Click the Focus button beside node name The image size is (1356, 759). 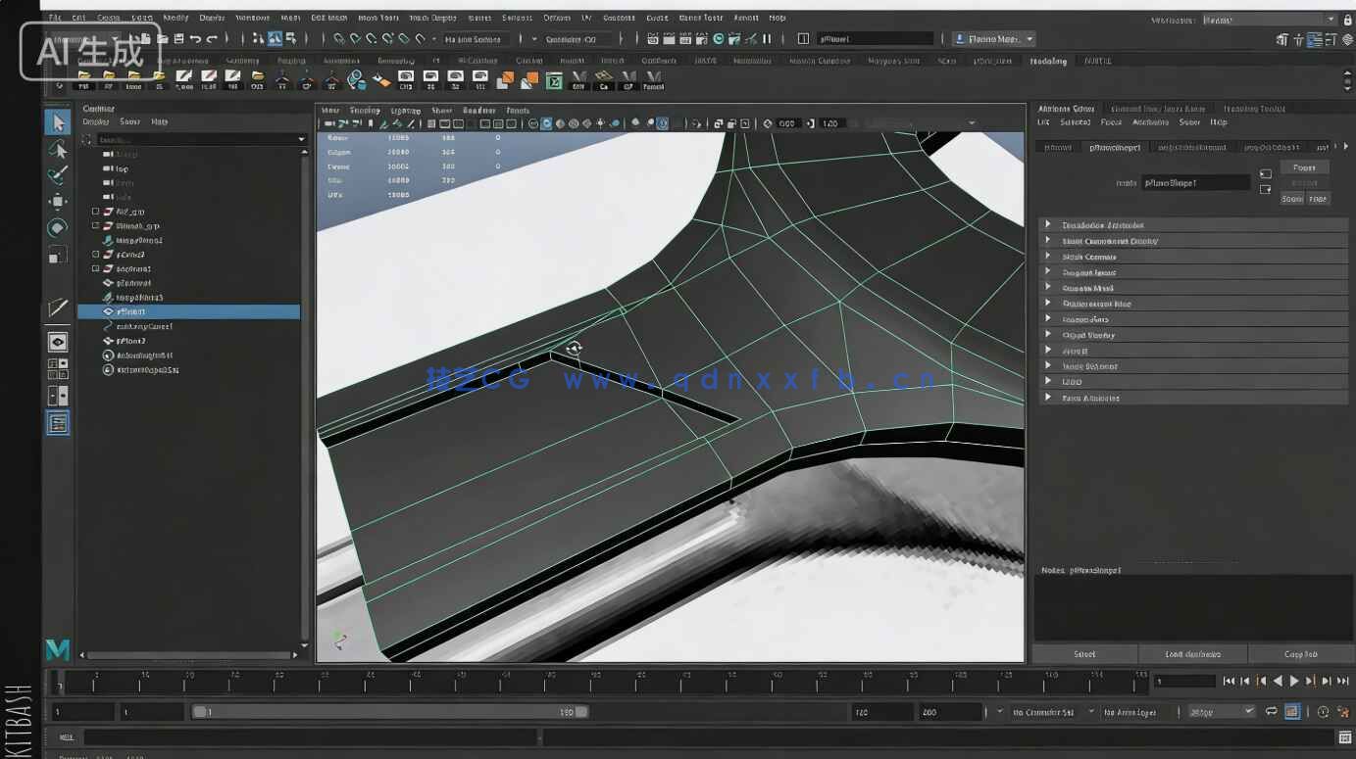coord(1304,167)
